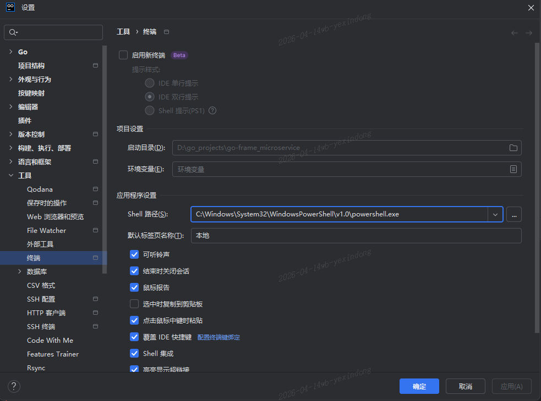Click the project icon next to 语言和框架

point(96,161)
